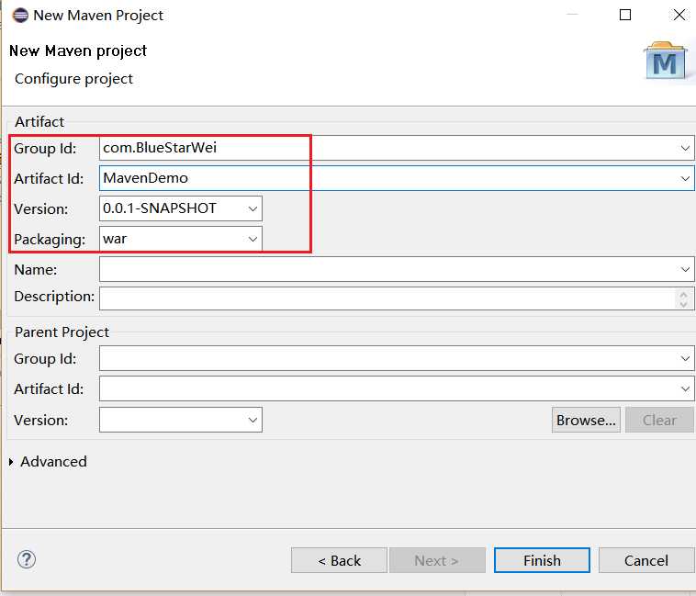Click the Cancel button
The height and width of the screenshot is (596, 696).
645,560
